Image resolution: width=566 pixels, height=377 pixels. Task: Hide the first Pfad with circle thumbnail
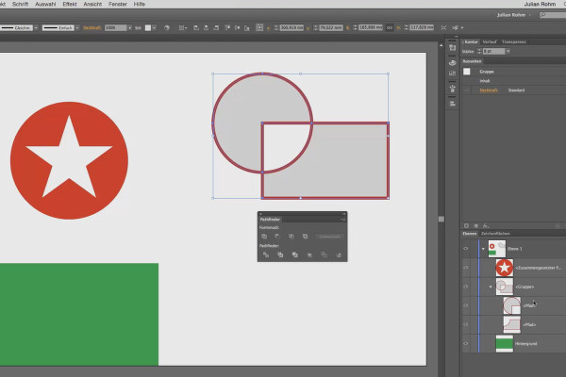pyautogui.click(x=466, y=305)
